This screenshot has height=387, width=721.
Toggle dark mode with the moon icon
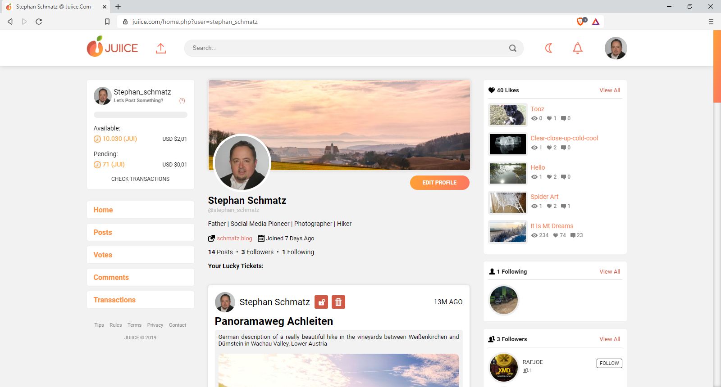(548, 48)
